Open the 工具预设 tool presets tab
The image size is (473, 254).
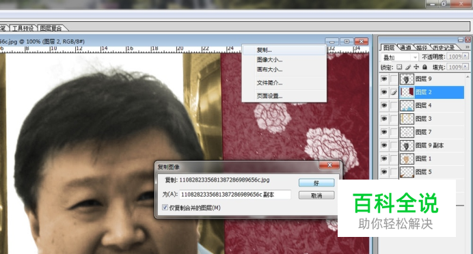[23, 28]
